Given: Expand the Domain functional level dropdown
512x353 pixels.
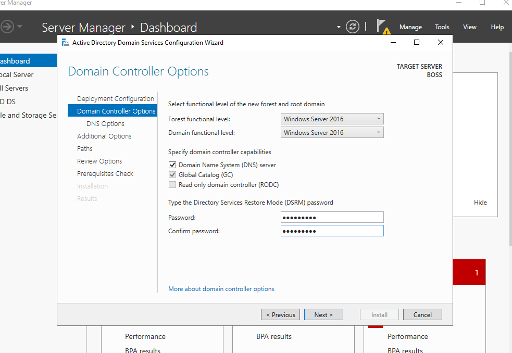Looking at the screenshot, I should (x=332, y=133).
